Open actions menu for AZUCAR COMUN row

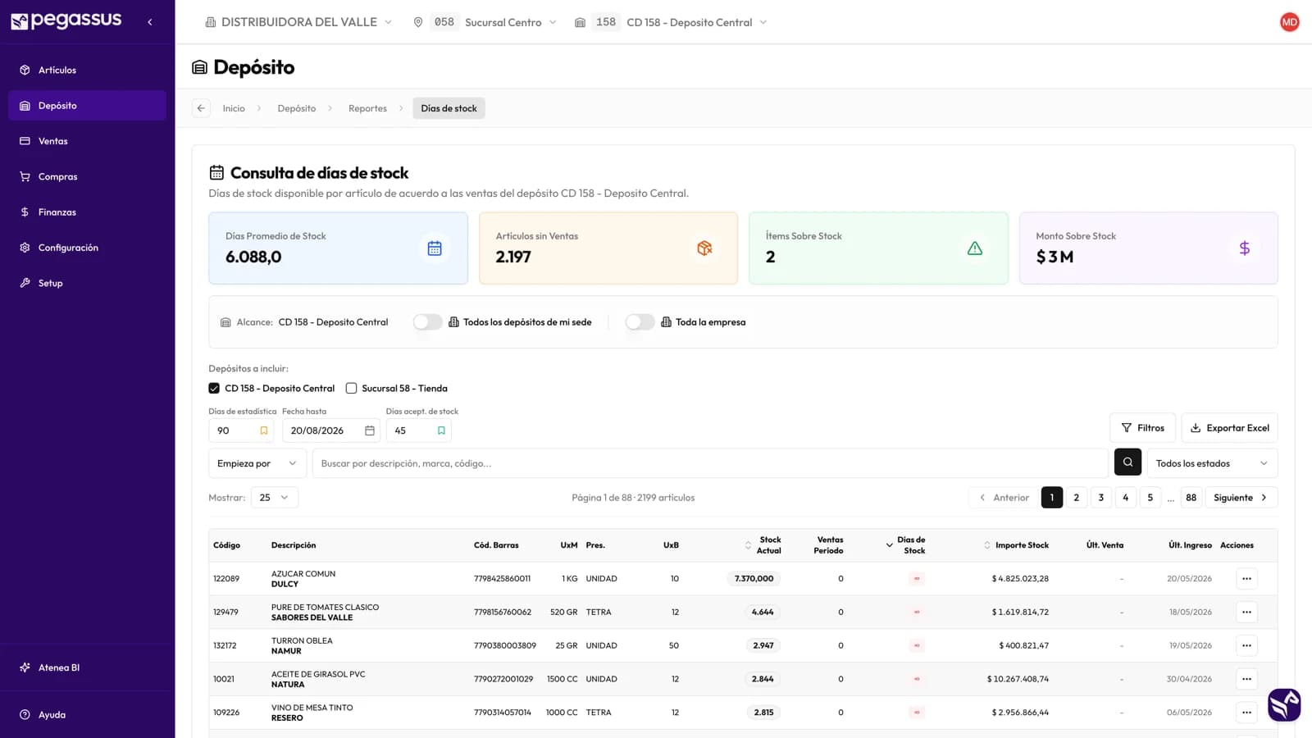[1246, 579]
